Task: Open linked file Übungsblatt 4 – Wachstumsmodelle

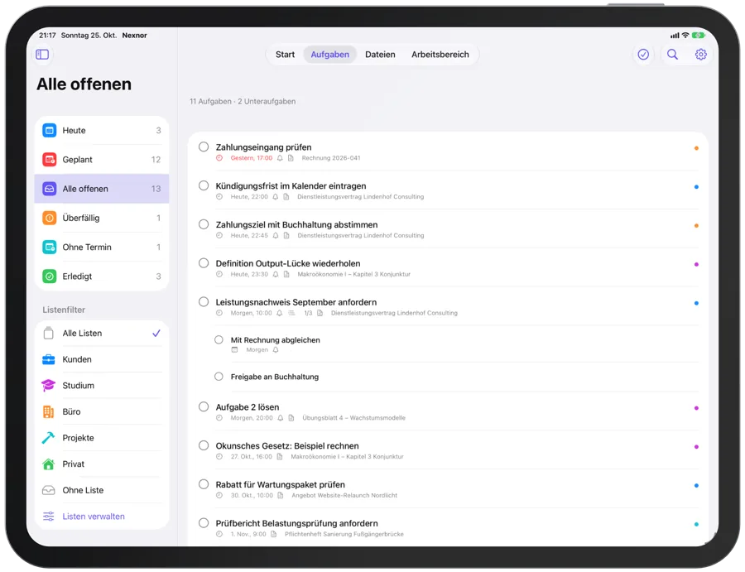Action: point(354,418)
